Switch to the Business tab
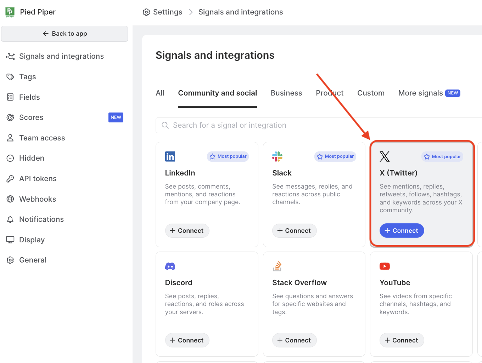The height and width of the screenshot is (363, 482). coord(286,93)
